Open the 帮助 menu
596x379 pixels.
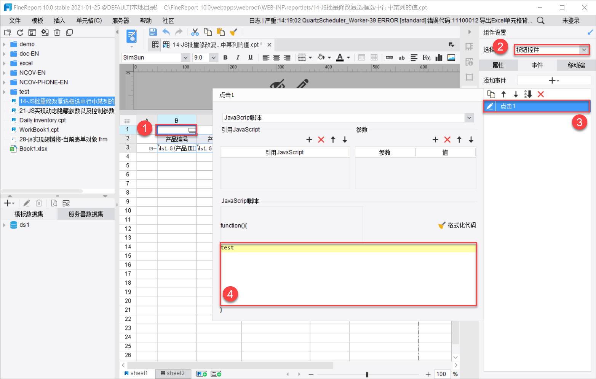(x=146, y=21)
